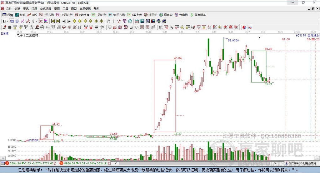Open the 公式选股 menu
Image resolution: width=320 pixels, height=173 pixels.
click(46, 8)
